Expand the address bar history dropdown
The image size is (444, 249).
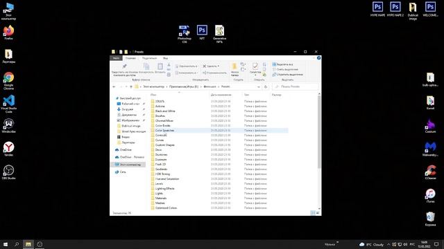(x=259, y=86)
